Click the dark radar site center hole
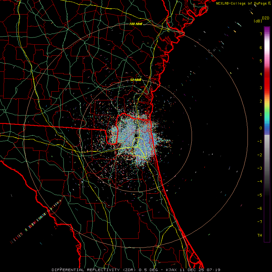Viewport: 272px width, 272px height. (x=135, y=135)
